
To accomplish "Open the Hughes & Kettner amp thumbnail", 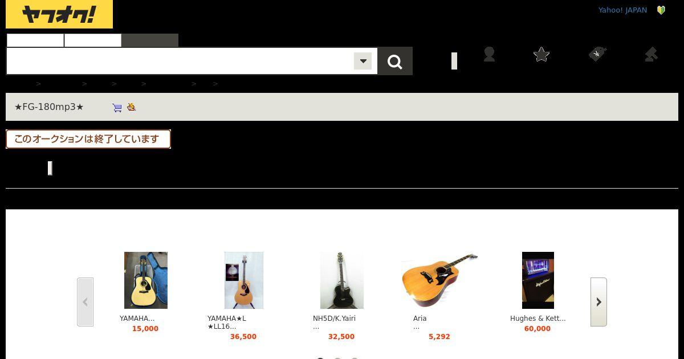I will click(x=538, y=280).
